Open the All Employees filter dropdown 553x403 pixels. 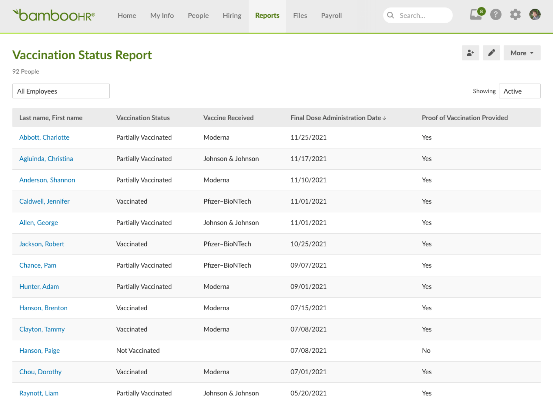(61, 91)
